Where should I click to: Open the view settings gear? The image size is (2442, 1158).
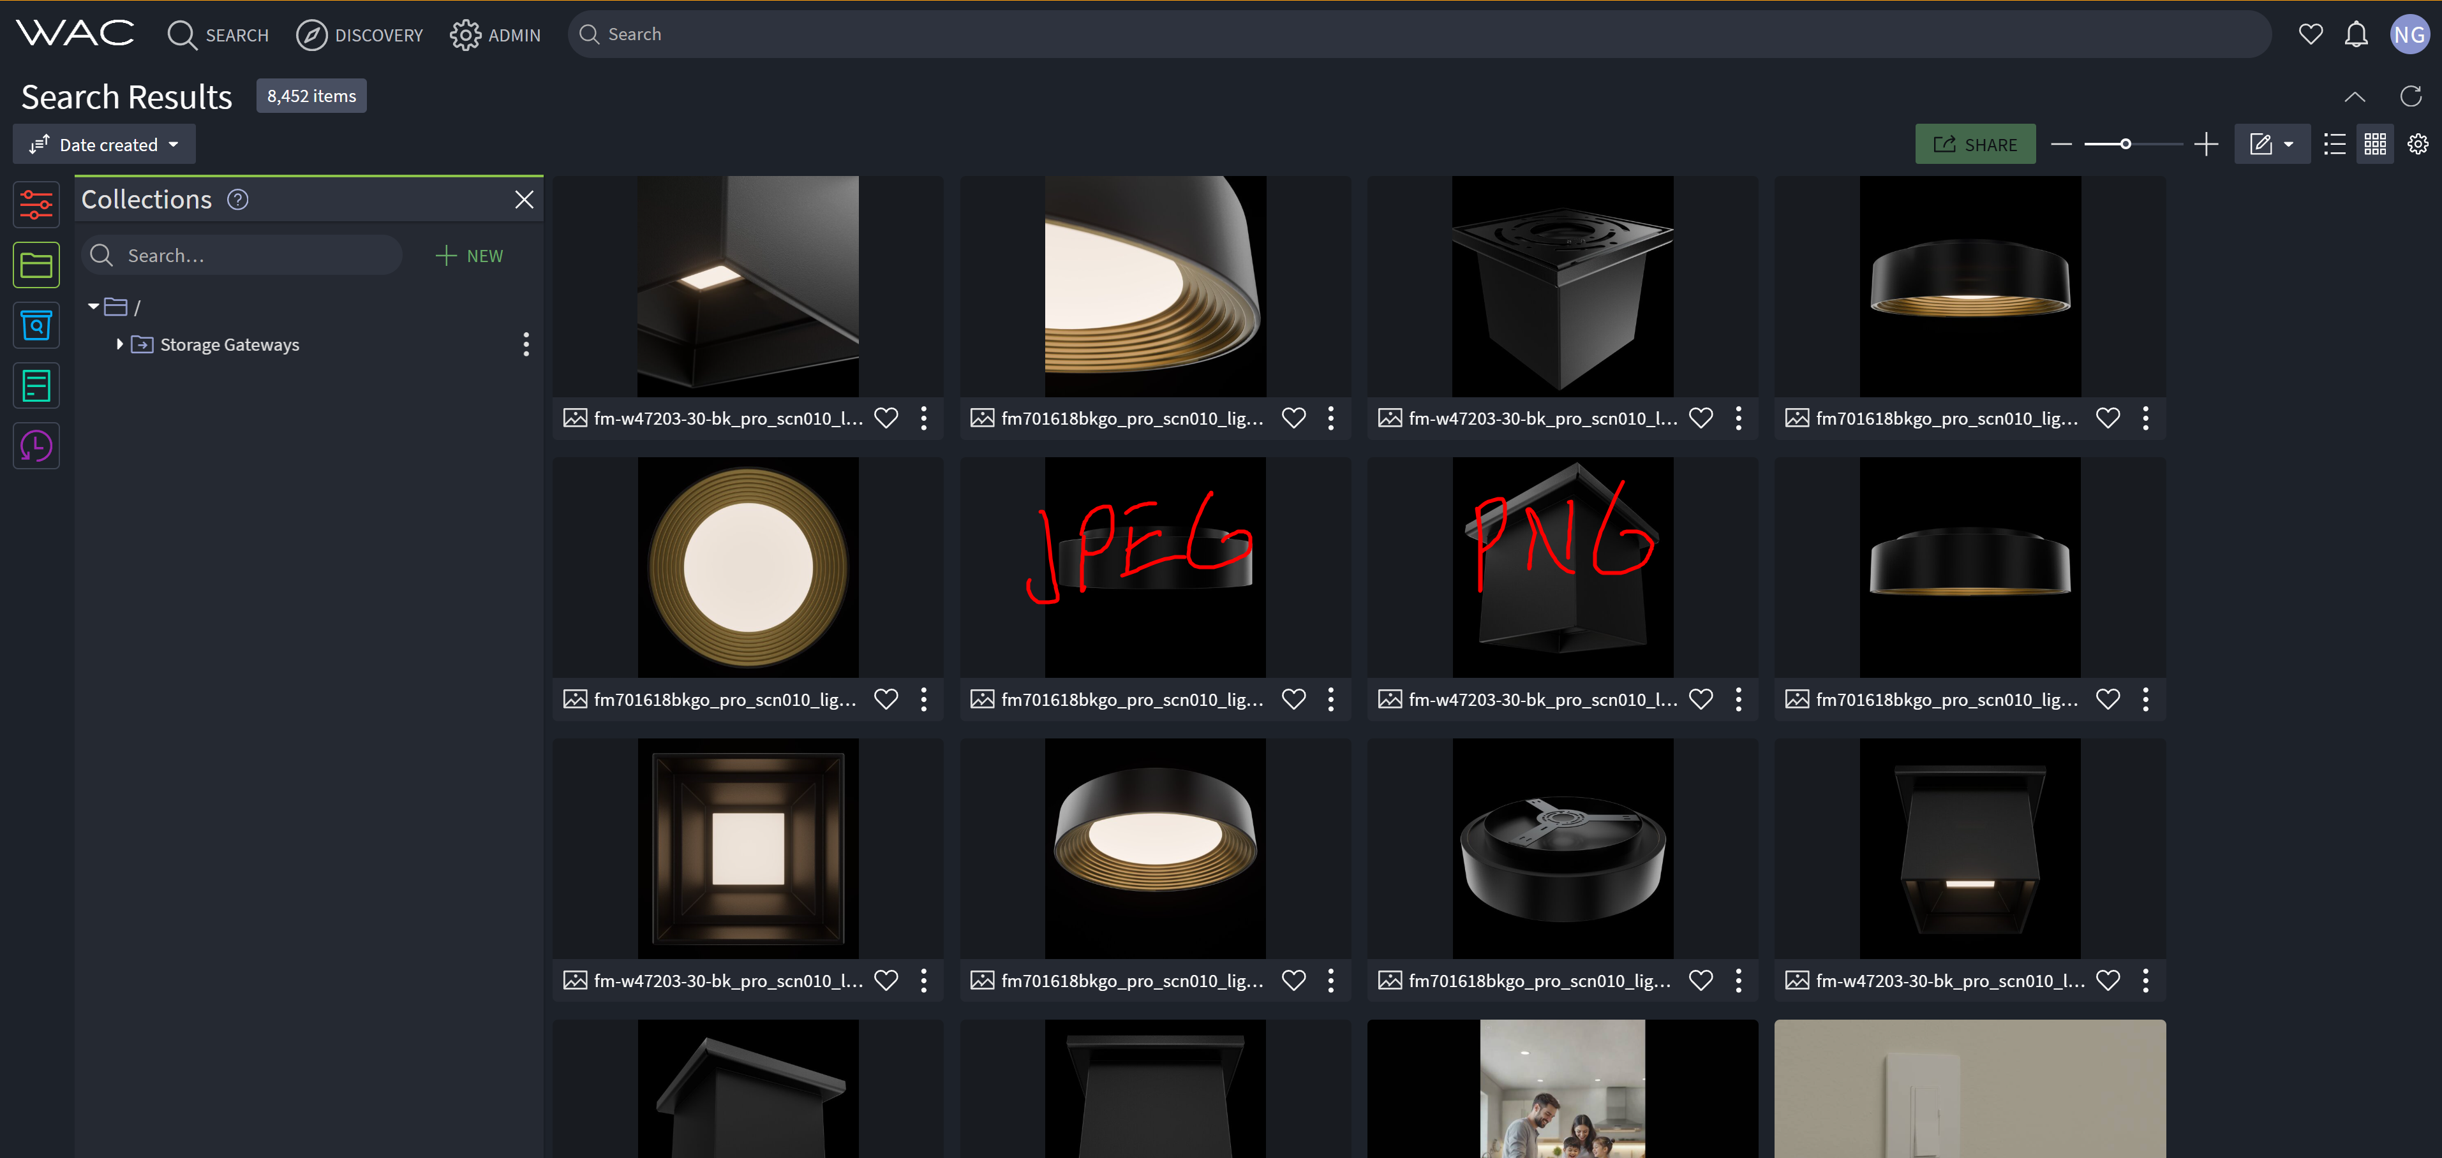[2418, 144]
